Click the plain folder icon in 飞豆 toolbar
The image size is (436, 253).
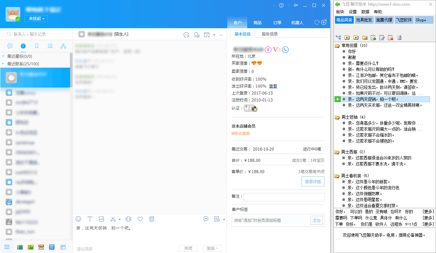click(x=364, y=37)
